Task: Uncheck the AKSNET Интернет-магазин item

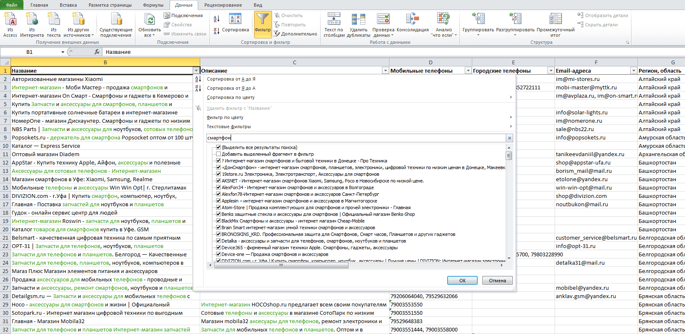Action: pyautogui.click(x=218, y=181)
